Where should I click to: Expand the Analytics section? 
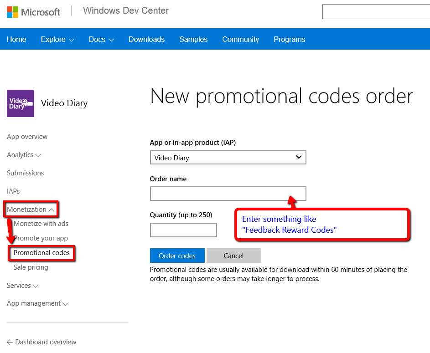pos(24,155)
